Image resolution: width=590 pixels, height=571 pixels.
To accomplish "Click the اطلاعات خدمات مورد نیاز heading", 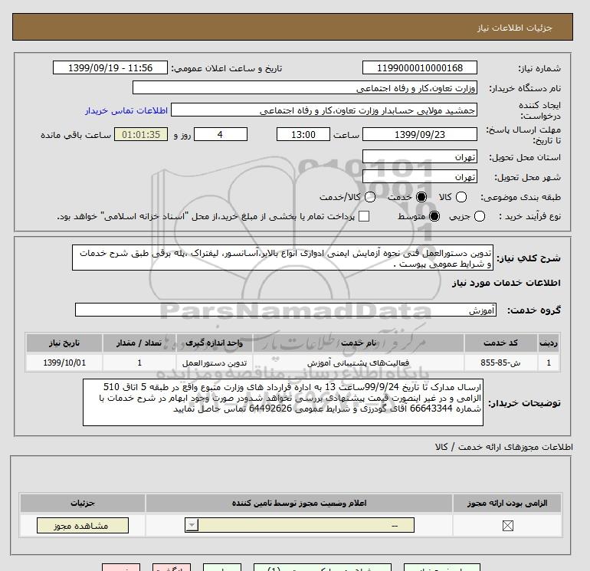I will [506, 283].
